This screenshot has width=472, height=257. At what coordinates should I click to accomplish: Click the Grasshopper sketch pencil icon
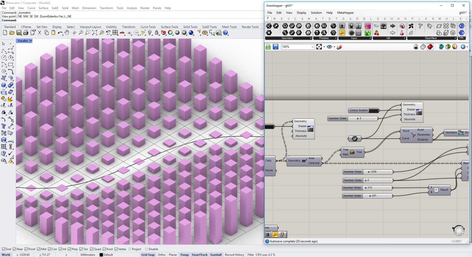(339, 47)
